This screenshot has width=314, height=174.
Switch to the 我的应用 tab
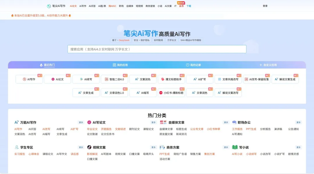(120, 65)
